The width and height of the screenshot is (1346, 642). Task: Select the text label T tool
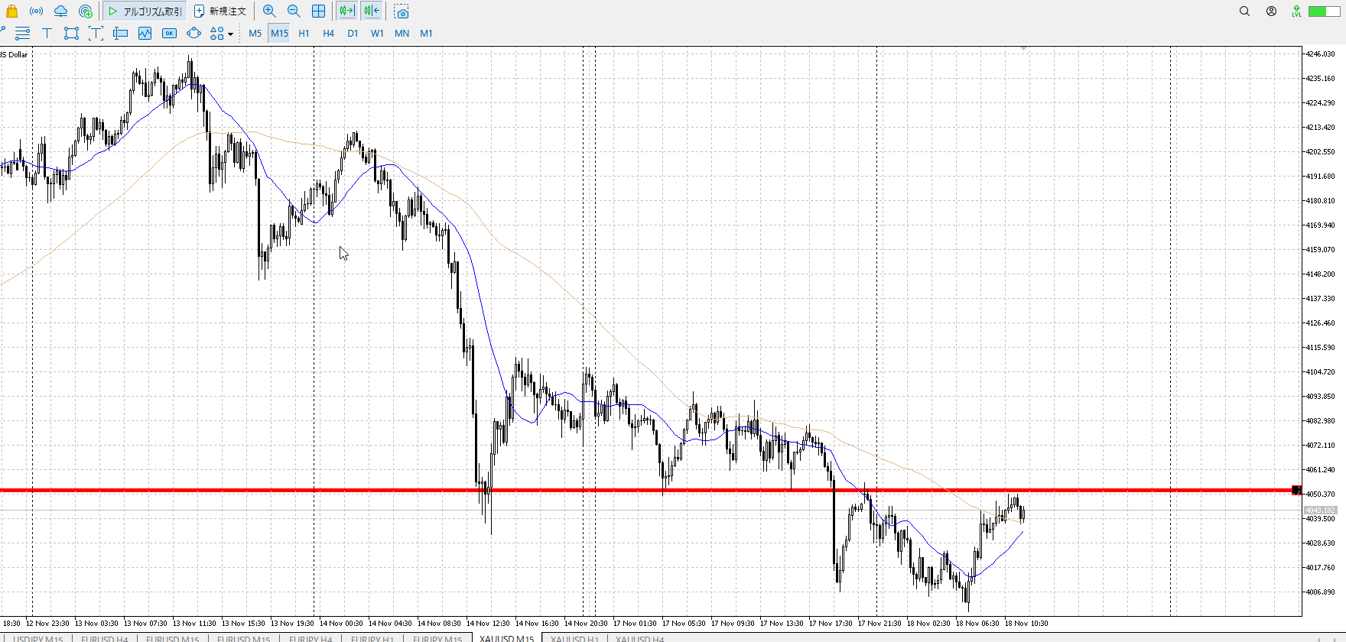pyautogui.click(x=47, y=33)
